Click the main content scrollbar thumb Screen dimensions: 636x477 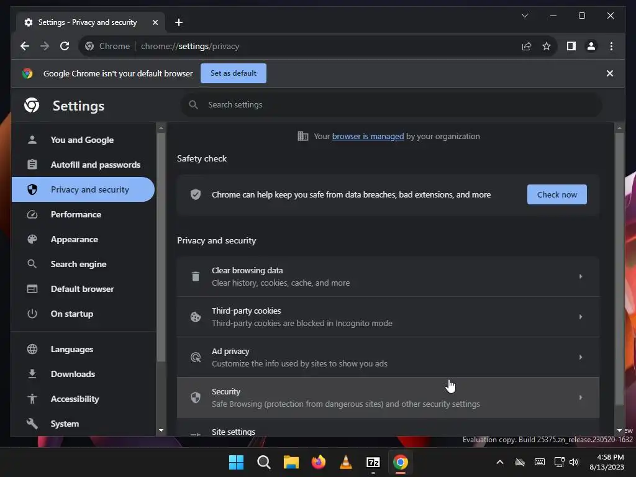619,268
